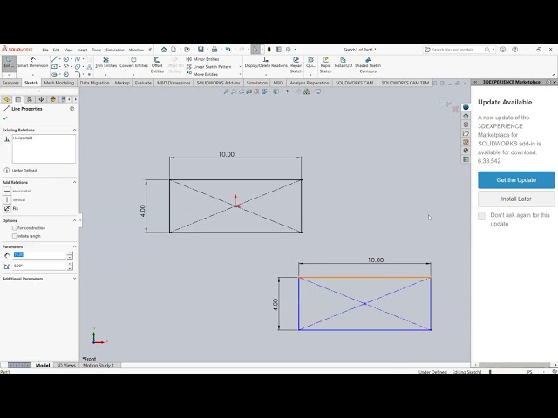Collapse the Options section

(x=74, y=220)
